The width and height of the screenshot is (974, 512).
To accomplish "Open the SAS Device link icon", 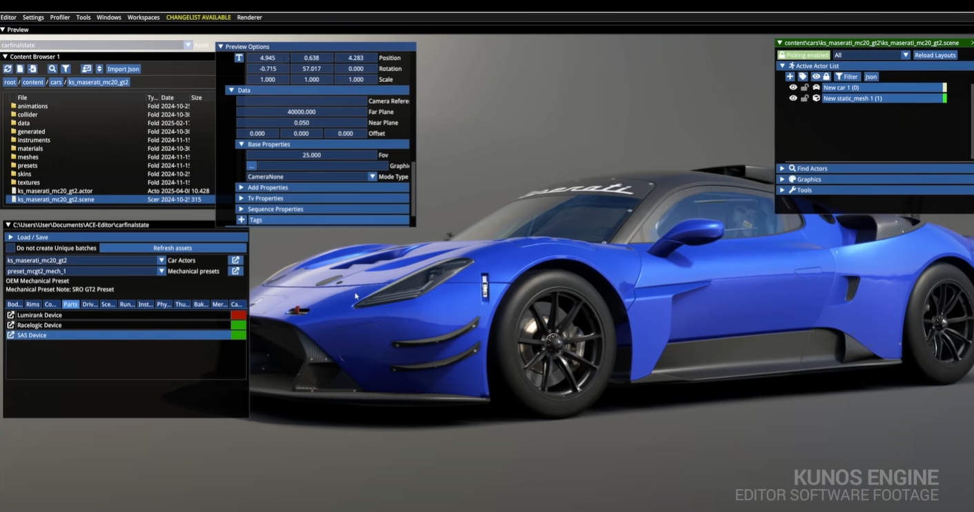I will pyautogui.click(x=10, y=335).
